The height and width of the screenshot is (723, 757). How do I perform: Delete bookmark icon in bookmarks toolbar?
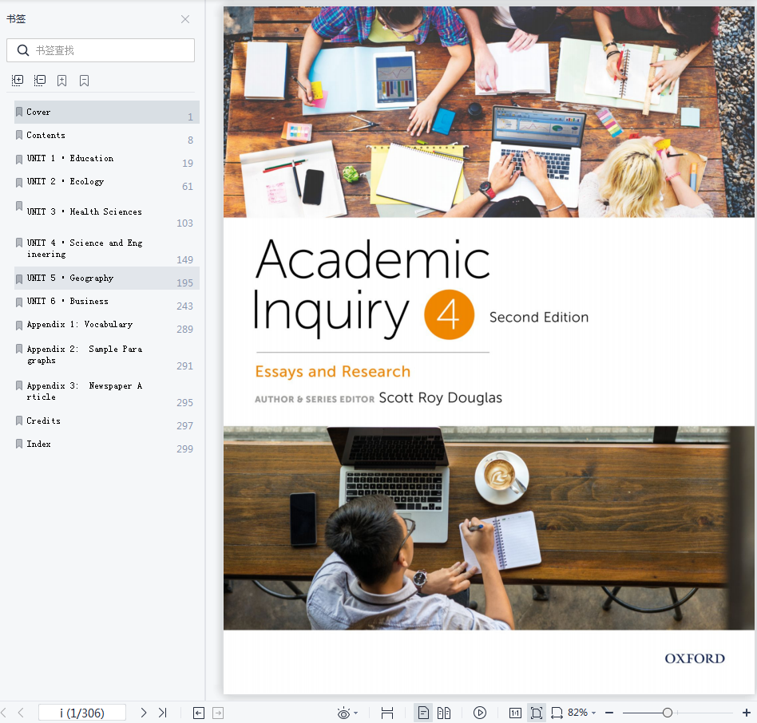(84, 81)
